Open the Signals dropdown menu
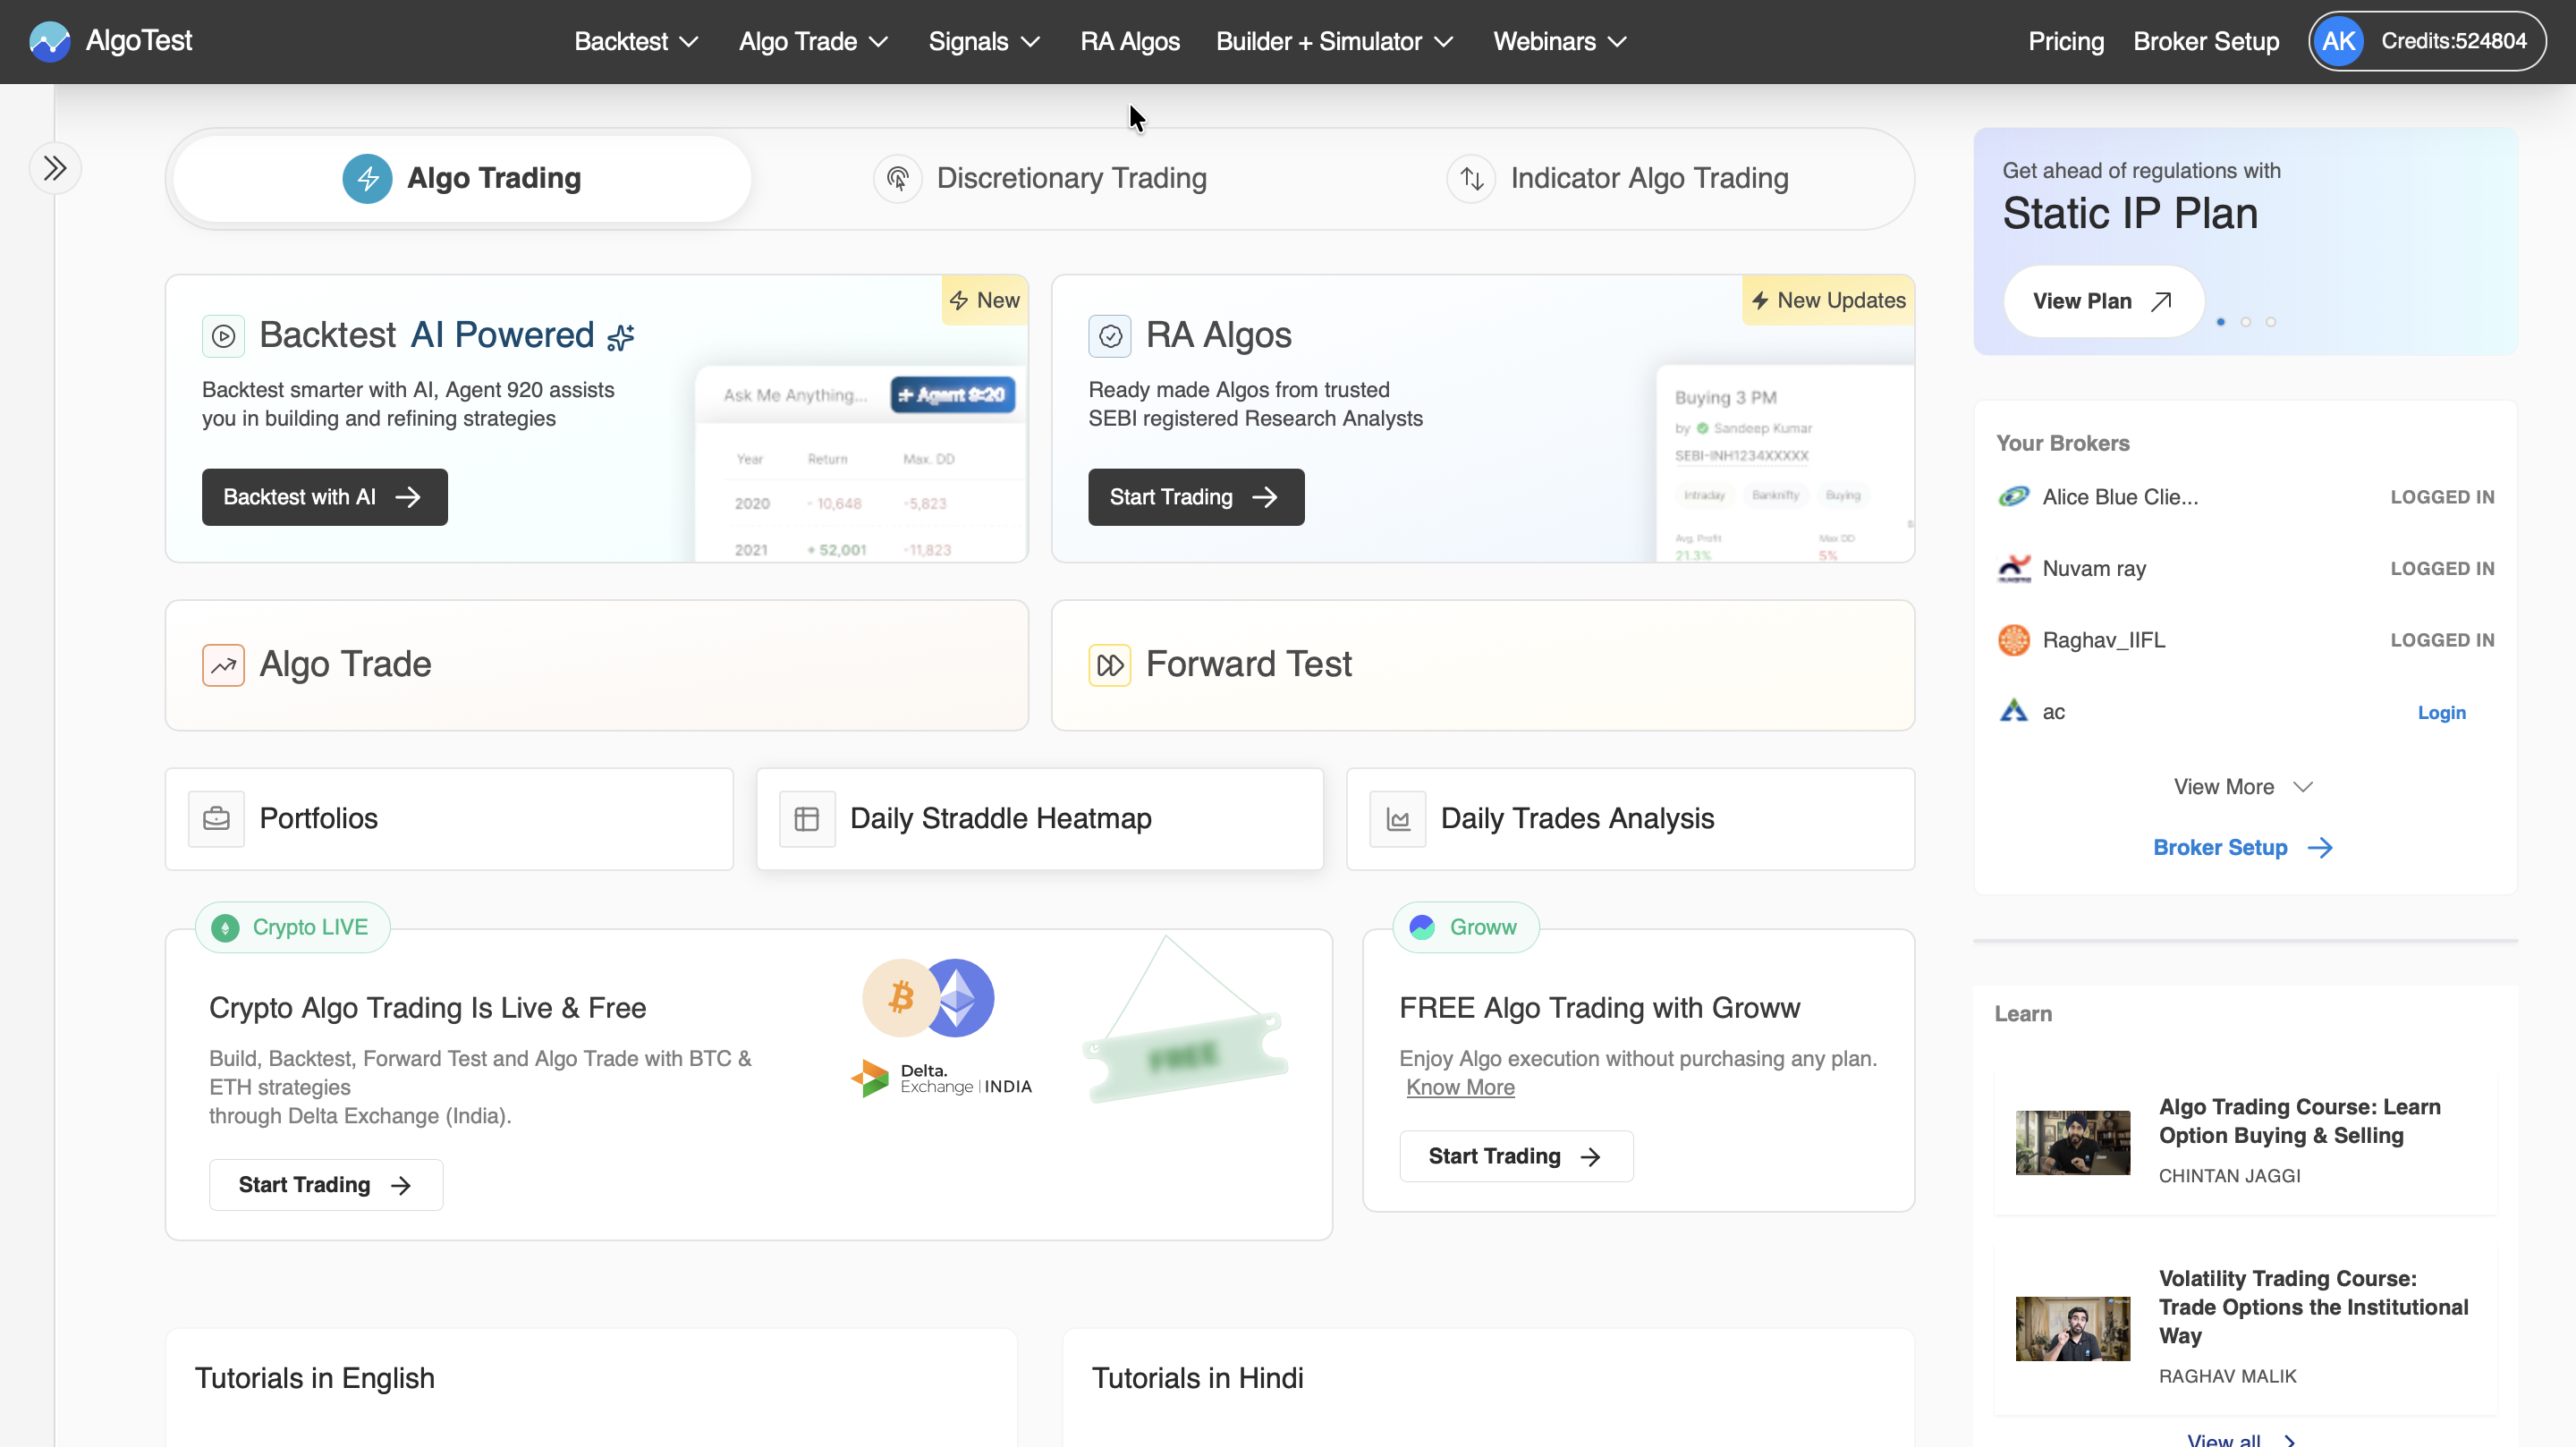The image size is (2576, 1447). (983, 41)
